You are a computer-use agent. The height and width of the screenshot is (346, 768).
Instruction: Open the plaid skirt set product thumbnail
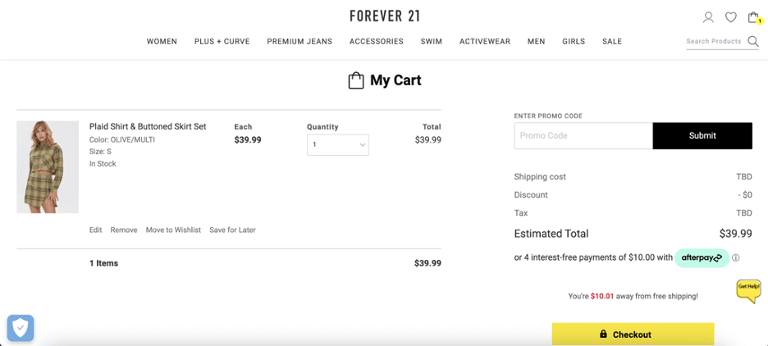pos(48,167)
